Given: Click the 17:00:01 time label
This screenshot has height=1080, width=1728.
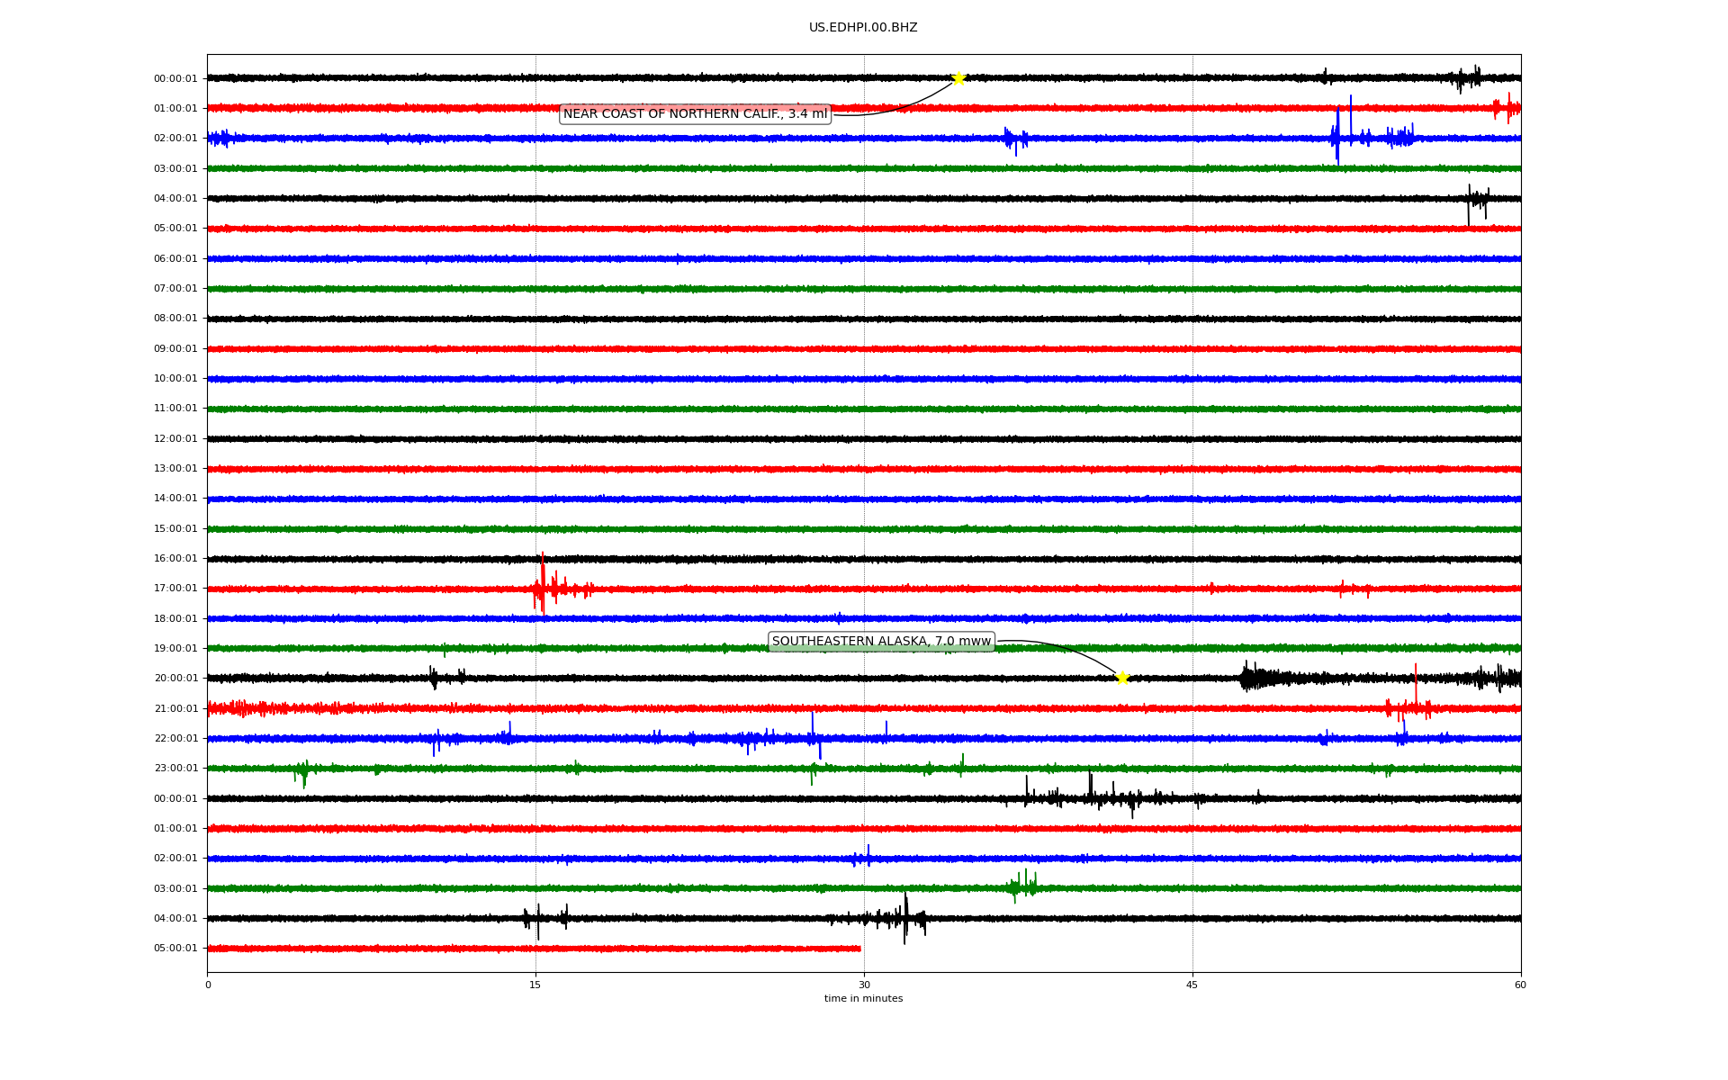Looking at the screenshot, I should 175,589.
